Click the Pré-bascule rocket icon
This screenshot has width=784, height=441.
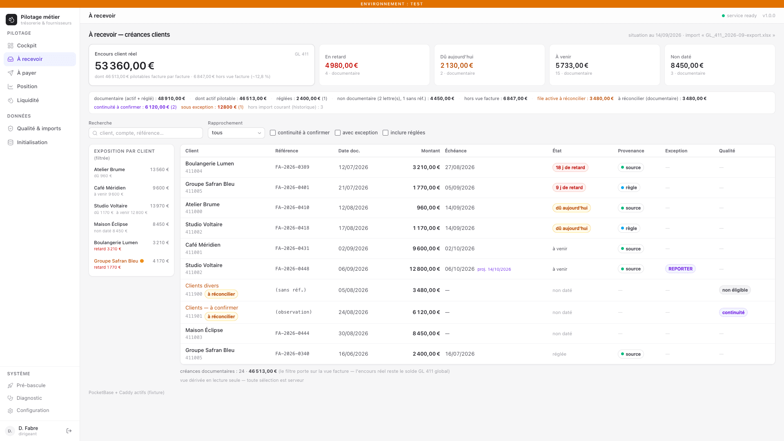[x=11, y=385]
